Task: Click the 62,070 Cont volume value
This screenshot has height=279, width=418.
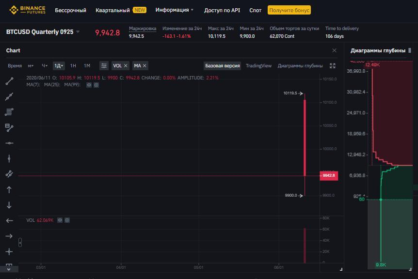Action: pos(282,36)
